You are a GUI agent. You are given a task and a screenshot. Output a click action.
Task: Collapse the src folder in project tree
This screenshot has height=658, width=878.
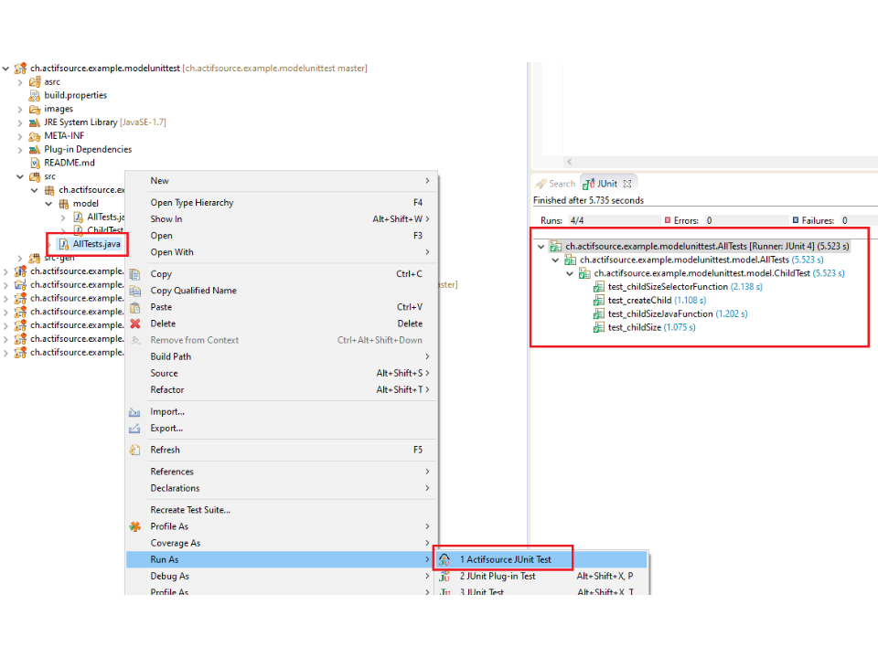tap(21, 176)
